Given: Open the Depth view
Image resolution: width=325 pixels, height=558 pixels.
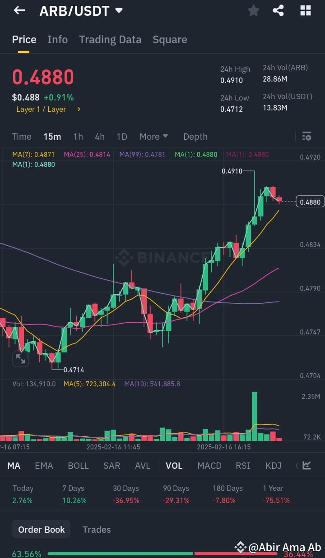Looking at the screenshot, I should click(195, 136).
